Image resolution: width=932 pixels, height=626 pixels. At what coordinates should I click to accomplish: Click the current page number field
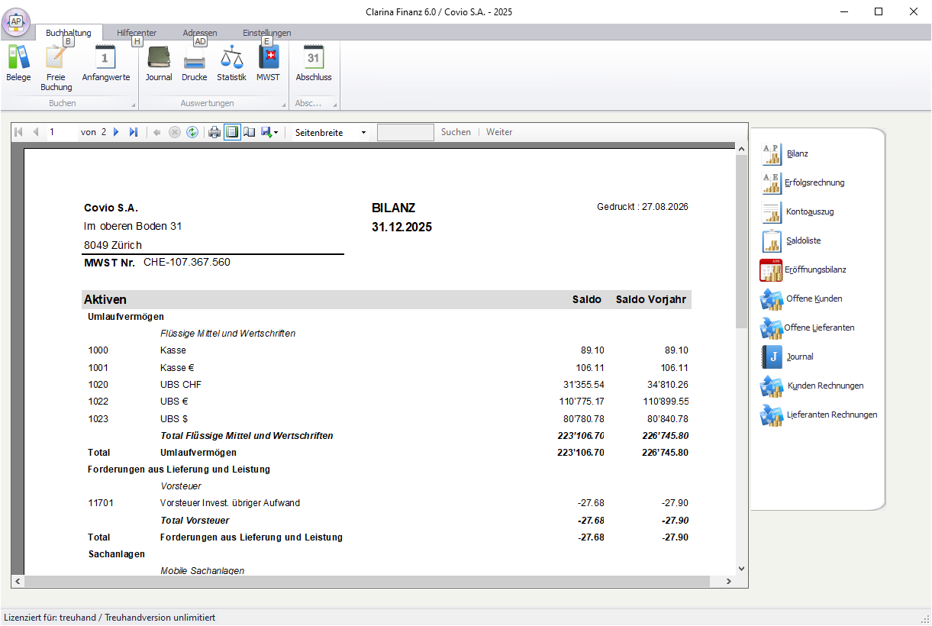(x=61, y=132)
